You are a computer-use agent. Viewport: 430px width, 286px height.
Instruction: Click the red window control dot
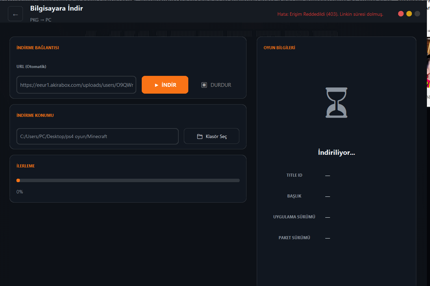[401, 14]
